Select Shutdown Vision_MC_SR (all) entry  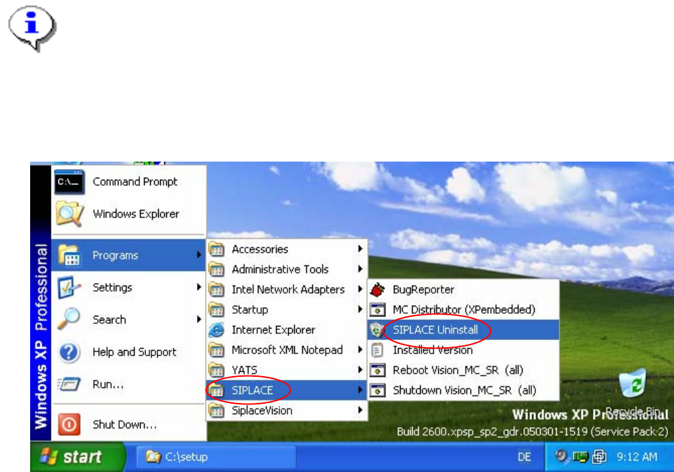tap(464, 390)
